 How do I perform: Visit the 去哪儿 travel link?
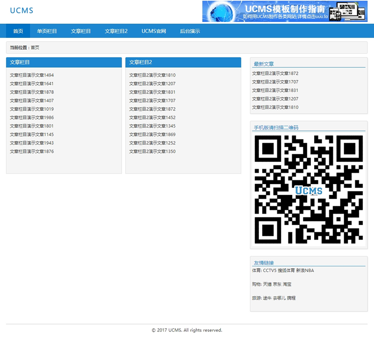(x=279, y=298)
